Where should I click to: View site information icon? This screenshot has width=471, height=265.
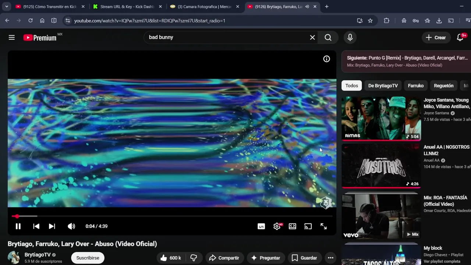tap(67, 21)
